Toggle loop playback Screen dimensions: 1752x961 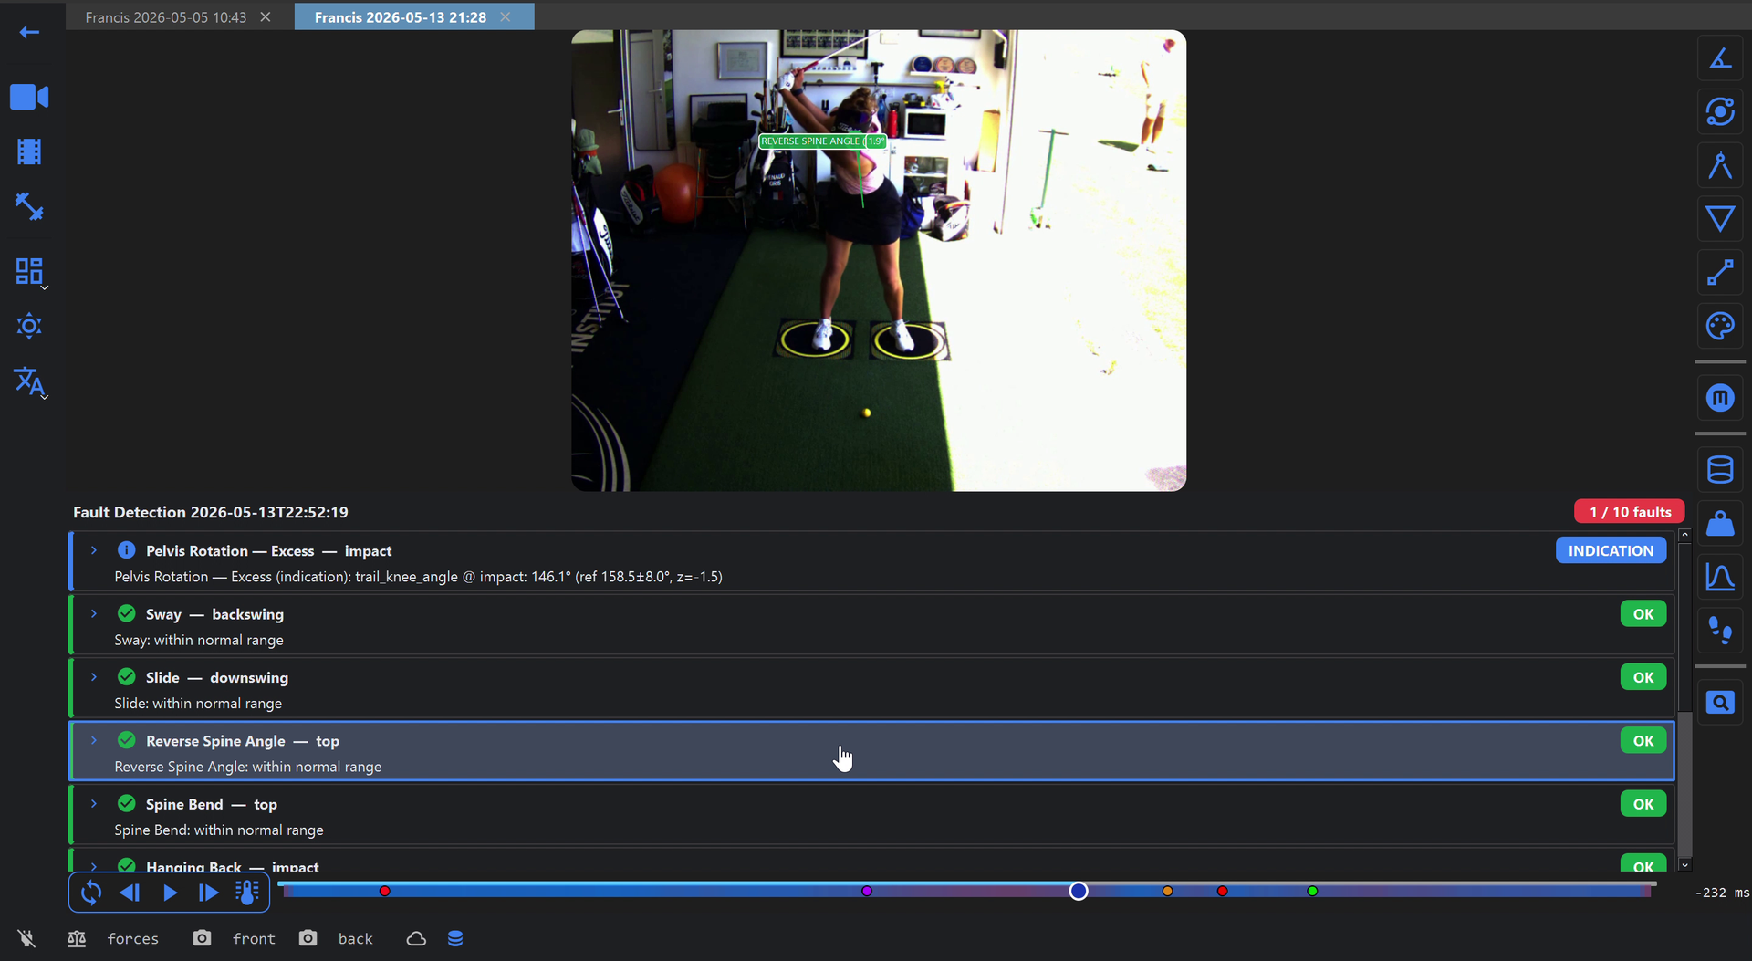click(90, 893)
